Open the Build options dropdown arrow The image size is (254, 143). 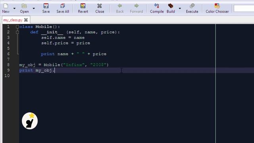click(180, 8)
